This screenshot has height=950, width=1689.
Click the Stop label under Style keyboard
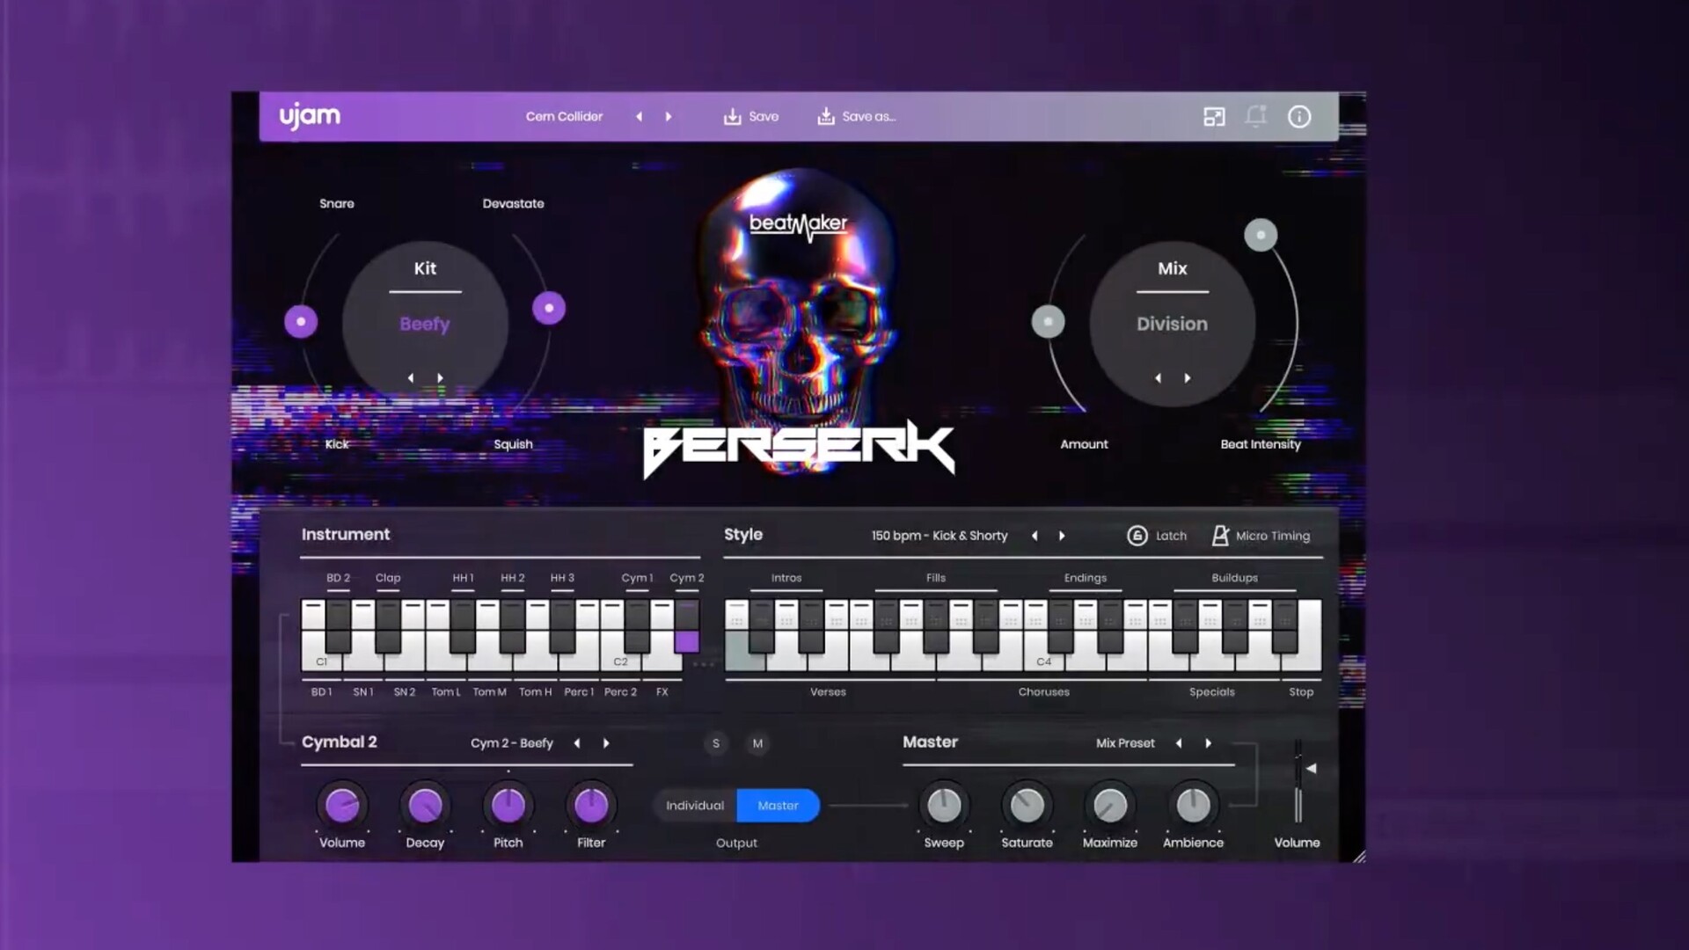pos(1301,692)
